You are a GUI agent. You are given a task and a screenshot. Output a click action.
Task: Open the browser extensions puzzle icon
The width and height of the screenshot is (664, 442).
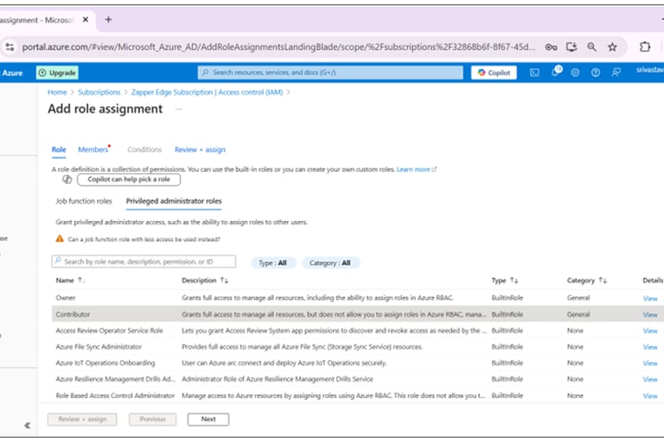point(645,47)
